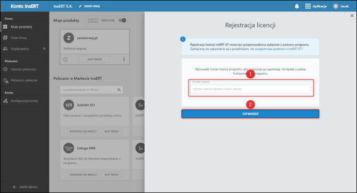
Task: Open Jacek user profile menu
Action: click(x=341, y=6)
